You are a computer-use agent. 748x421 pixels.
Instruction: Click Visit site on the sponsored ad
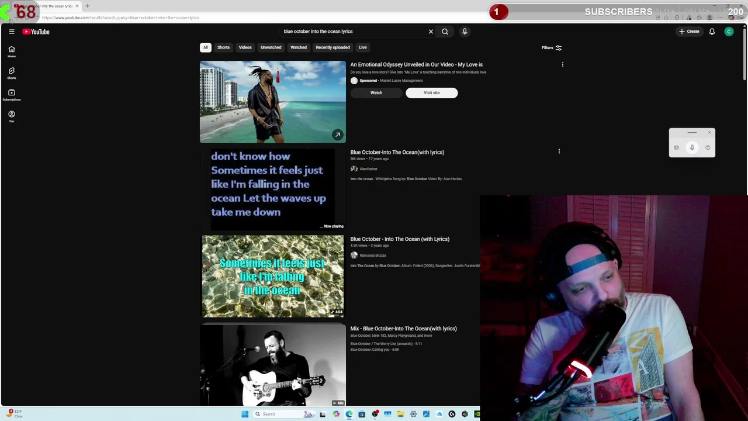tap(432, 92)
